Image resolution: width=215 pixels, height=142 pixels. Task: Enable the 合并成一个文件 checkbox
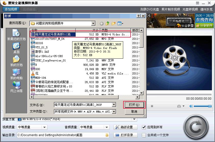coord(144,135)
